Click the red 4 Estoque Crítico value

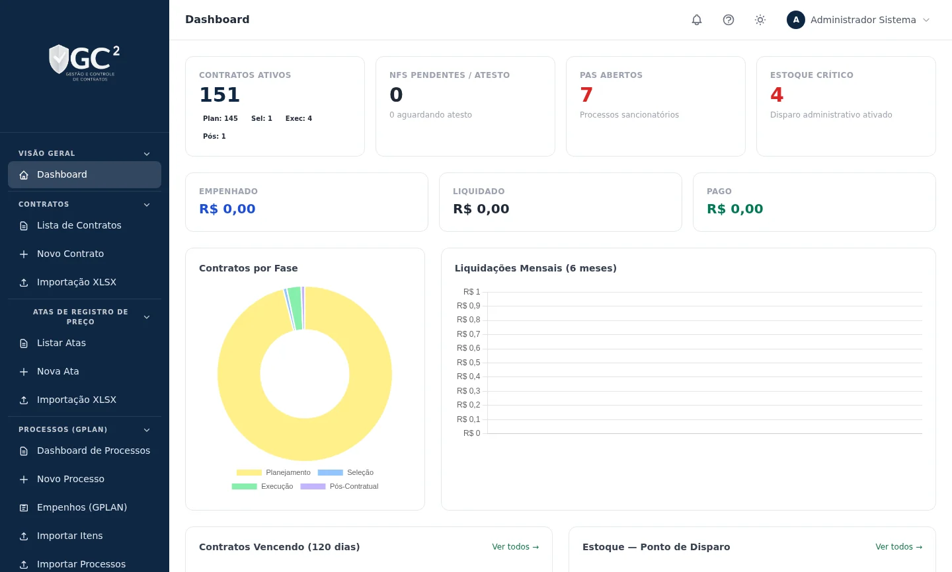(777, 95)
